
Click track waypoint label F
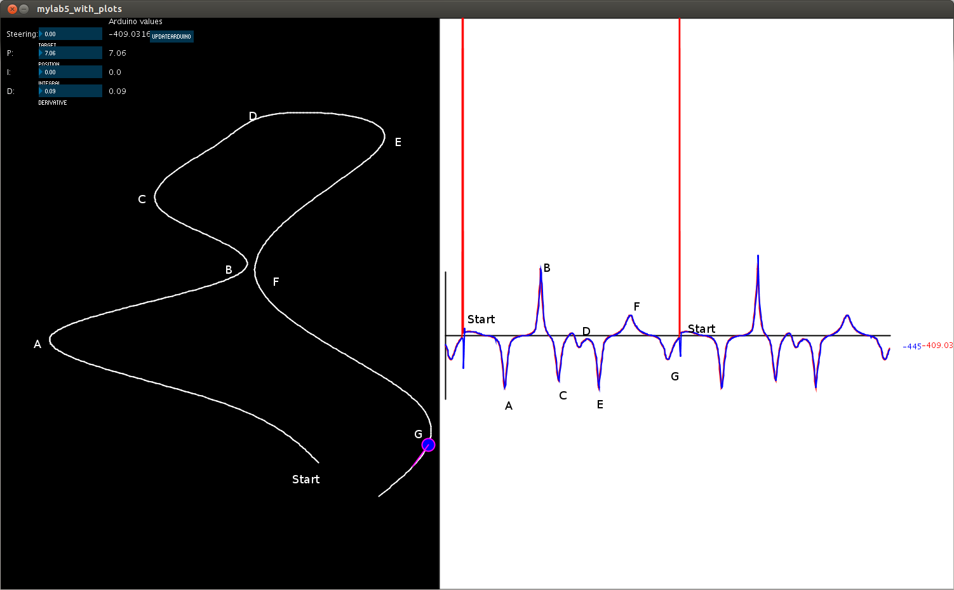tap(276, 282)
